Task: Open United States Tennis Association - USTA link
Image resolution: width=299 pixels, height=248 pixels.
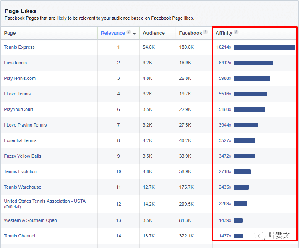Action: 45,204
